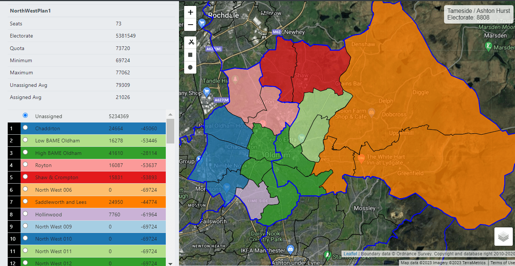515x266 pixels.
Task: Select the scissors cut tool
Action: (190, 42)
